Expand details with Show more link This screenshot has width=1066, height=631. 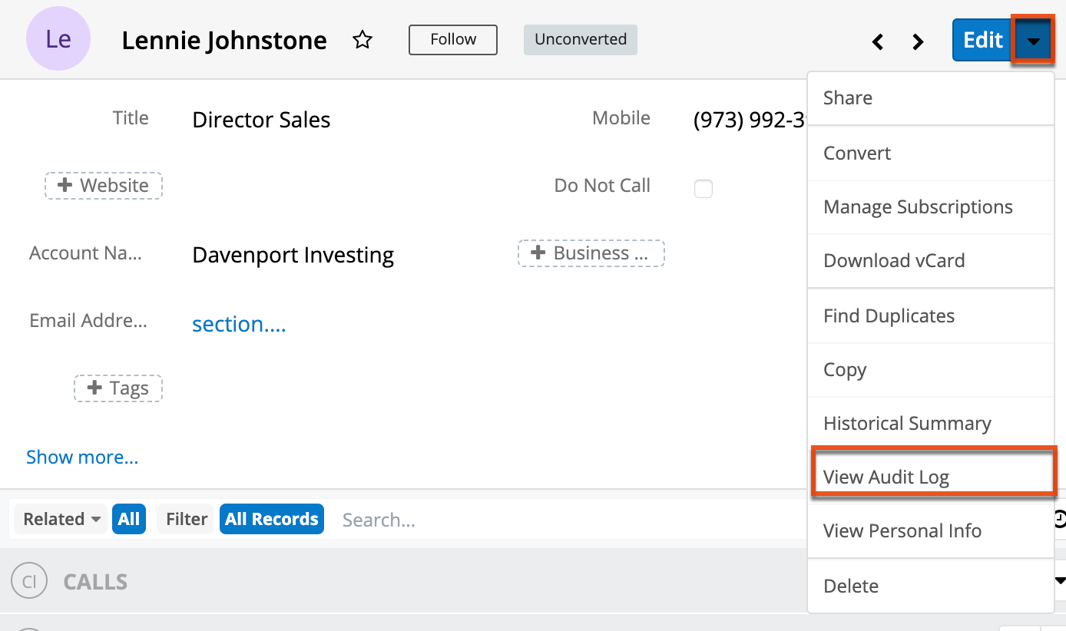pyautogui.click(x=82, y=457)
